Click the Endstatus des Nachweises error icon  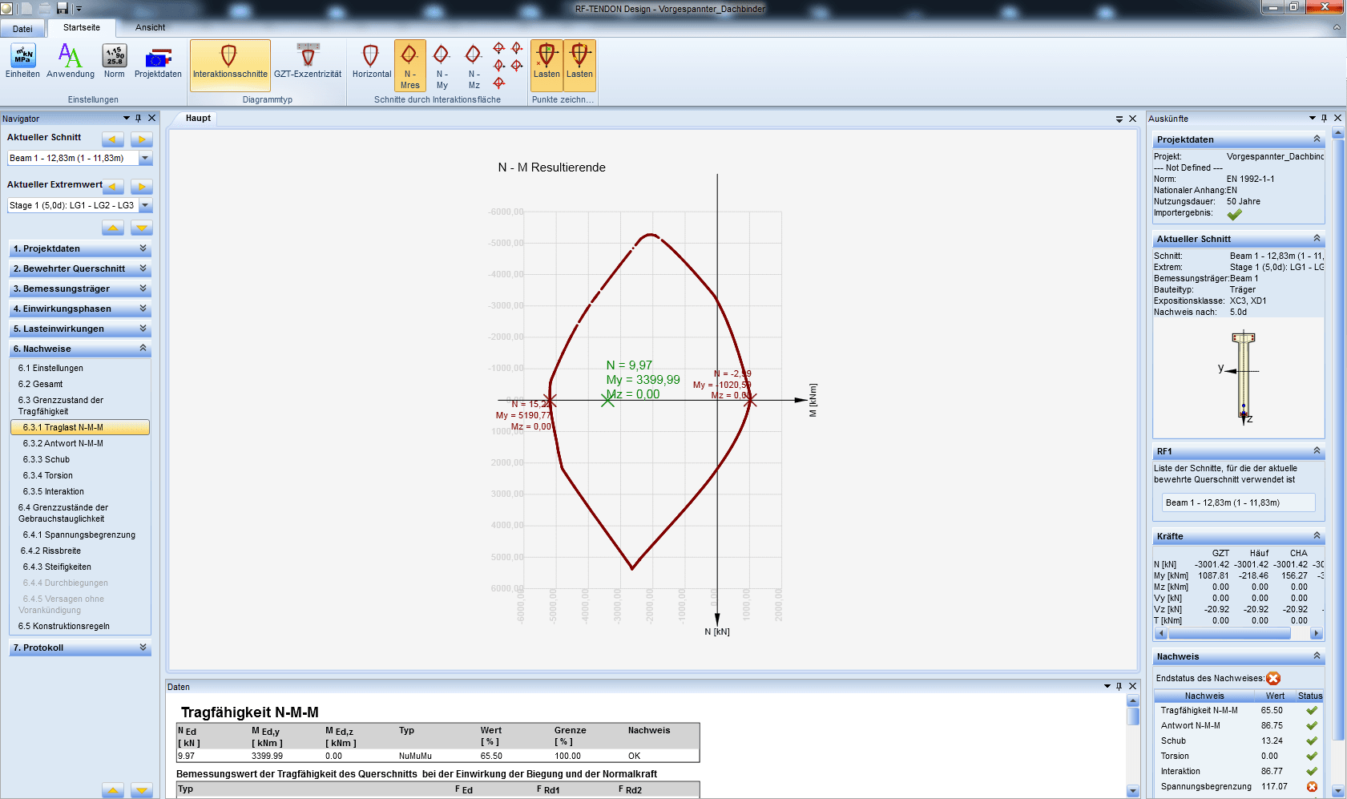[x=1273, y=678]
